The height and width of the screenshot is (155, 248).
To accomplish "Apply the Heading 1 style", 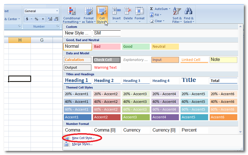I will 77,80.
